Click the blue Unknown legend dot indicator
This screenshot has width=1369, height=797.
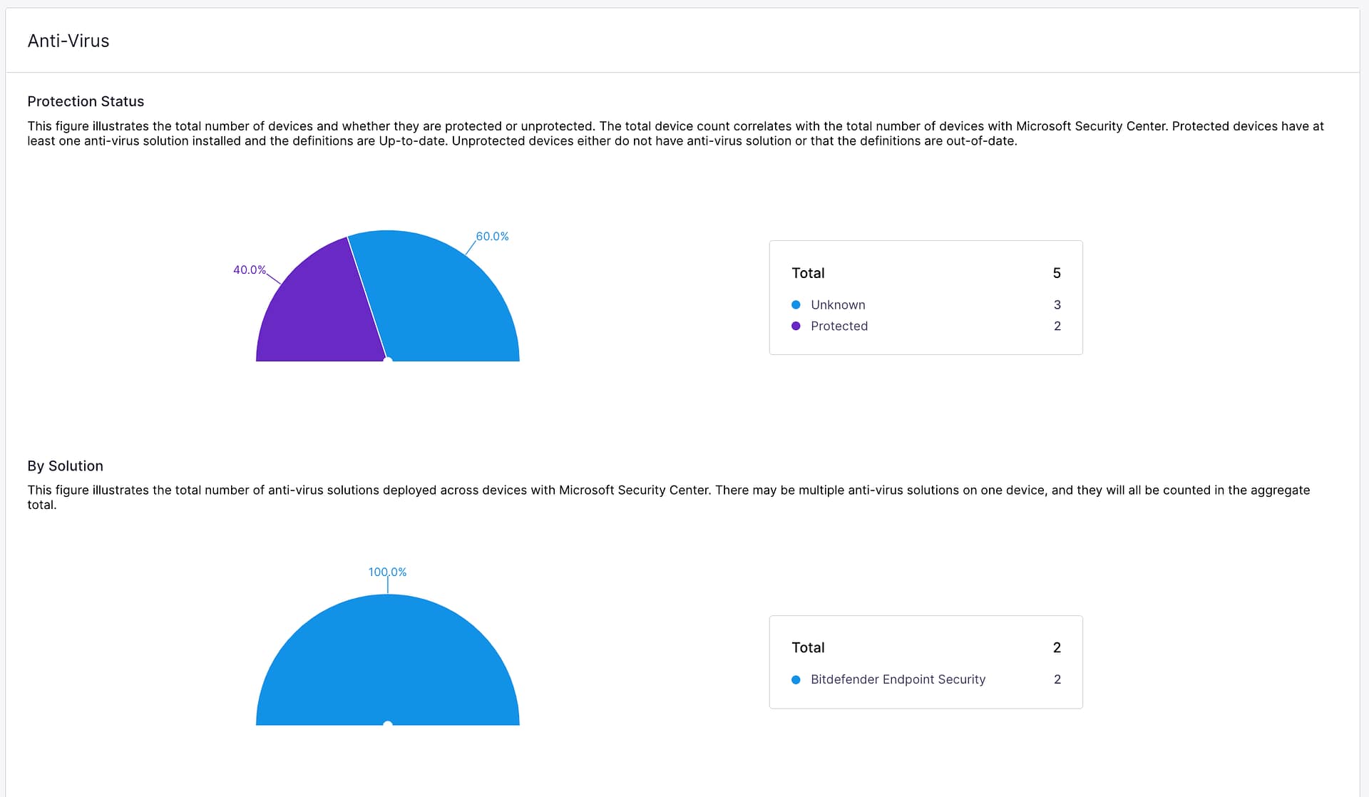click(x=796, y=304)
